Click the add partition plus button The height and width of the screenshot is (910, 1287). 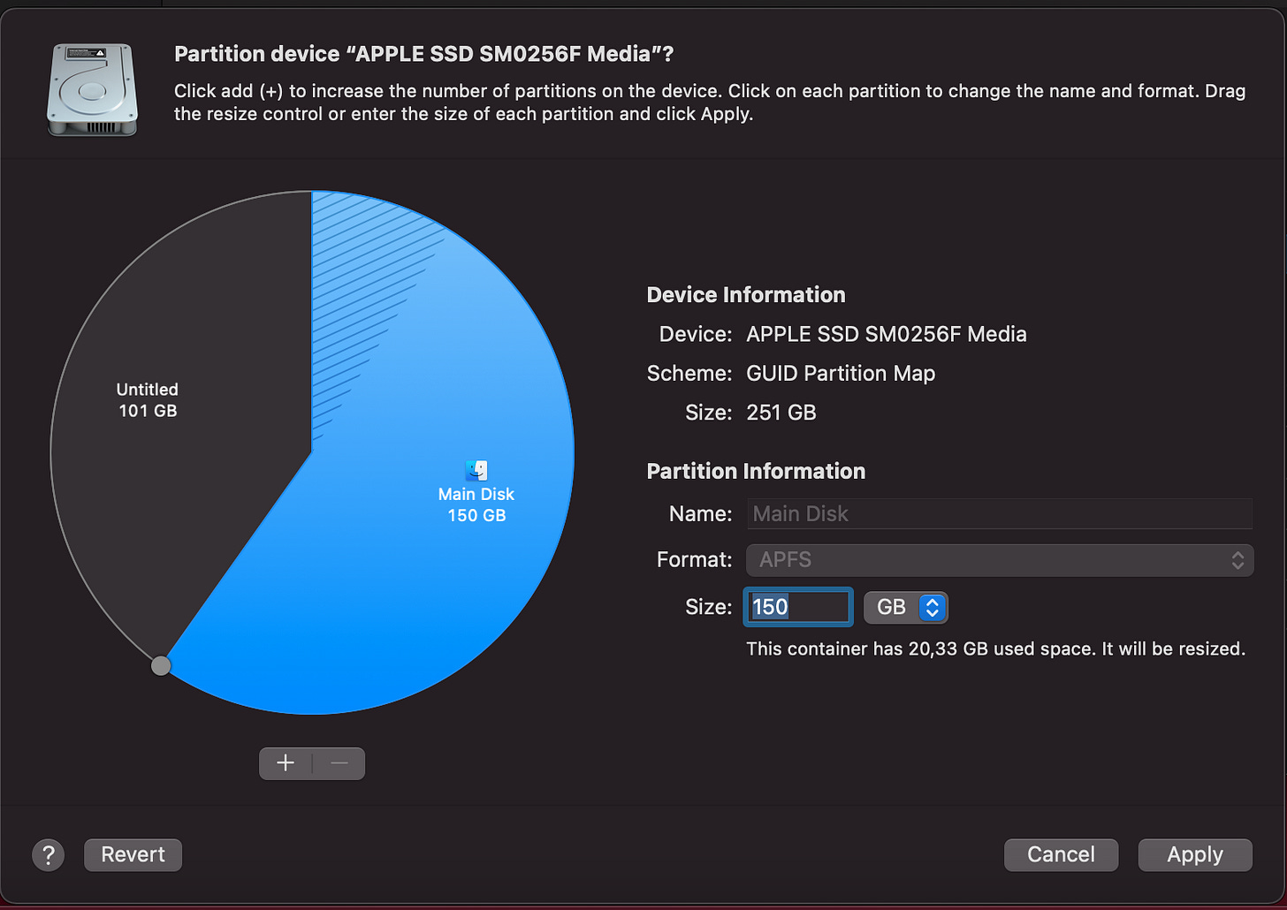[x=286, y=763]
